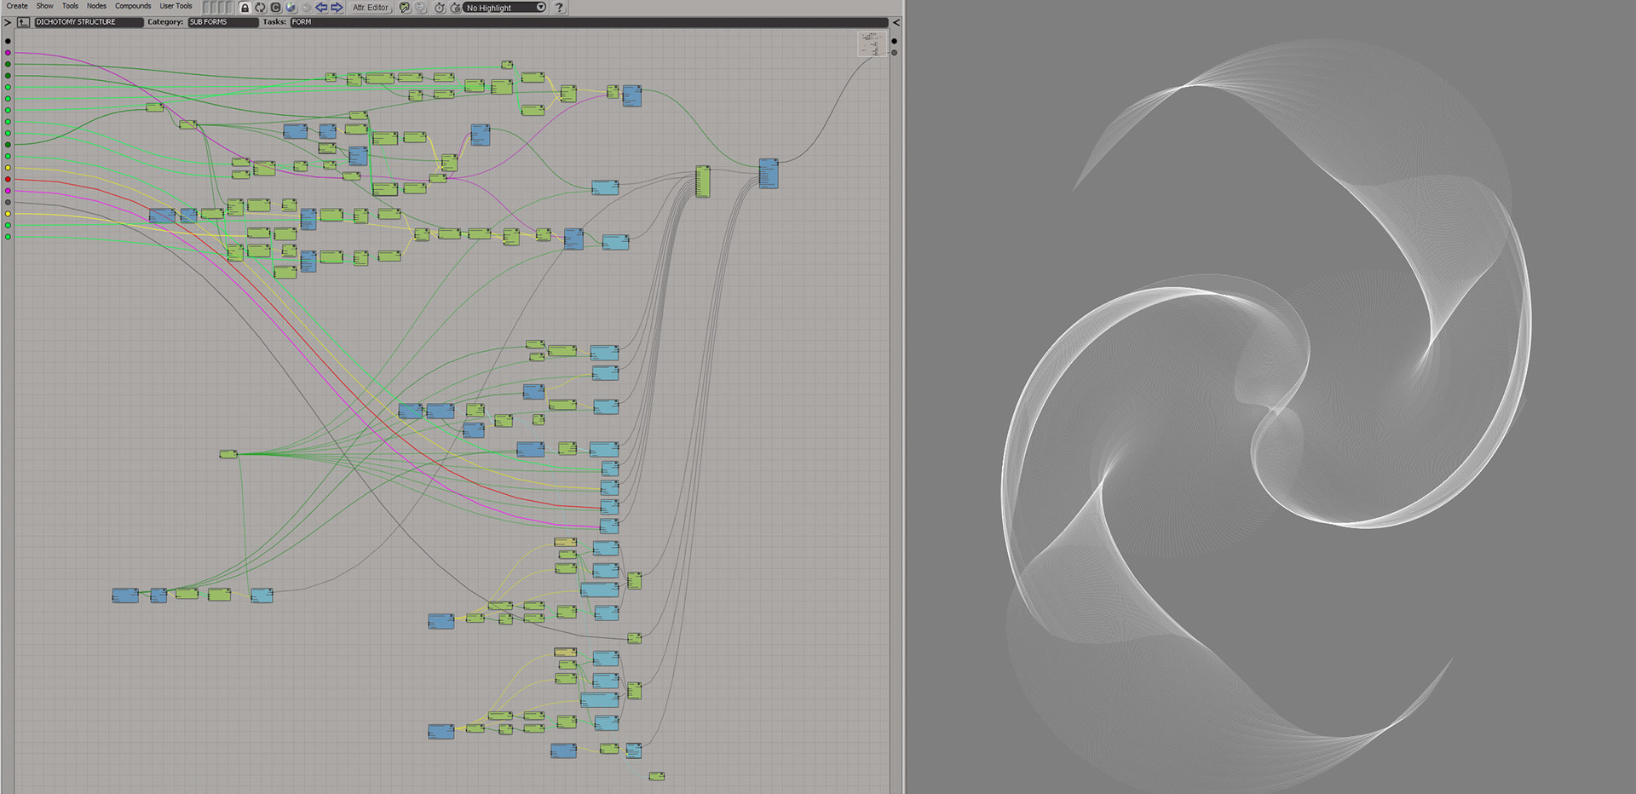Edit the DICHOTOMY STRUCTURE name field
The image size is (1636, 794).
tap(89, 22)
